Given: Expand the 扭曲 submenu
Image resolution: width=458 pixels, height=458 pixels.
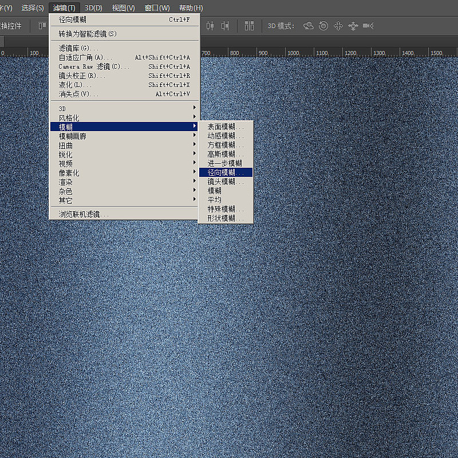Looking at the screenshot, I should pos(124,145).
